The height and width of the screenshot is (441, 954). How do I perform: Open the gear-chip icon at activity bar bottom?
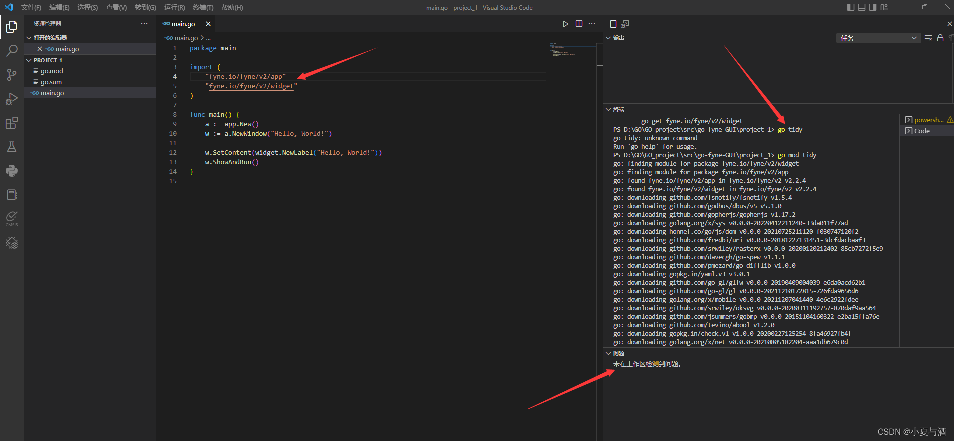pos(12,243)
